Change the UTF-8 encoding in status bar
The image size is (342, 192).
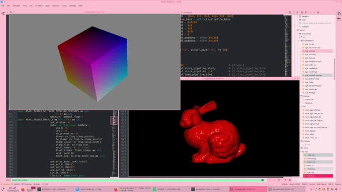pyautogui.click(x=330, y=184)
